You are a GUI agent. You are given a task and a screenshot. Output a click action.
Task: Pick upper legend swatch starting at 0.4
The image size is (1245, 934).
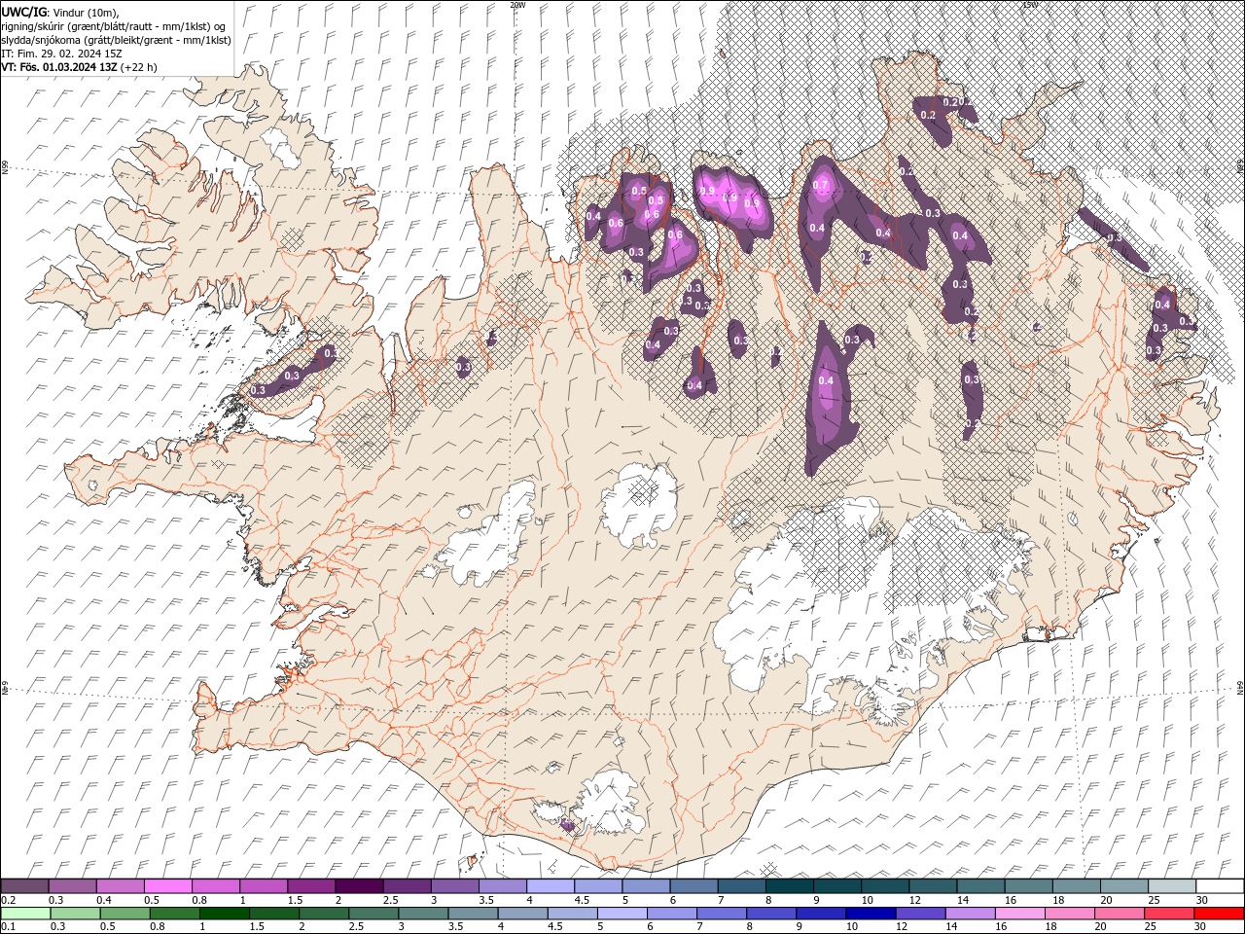(x=121, y=886)
